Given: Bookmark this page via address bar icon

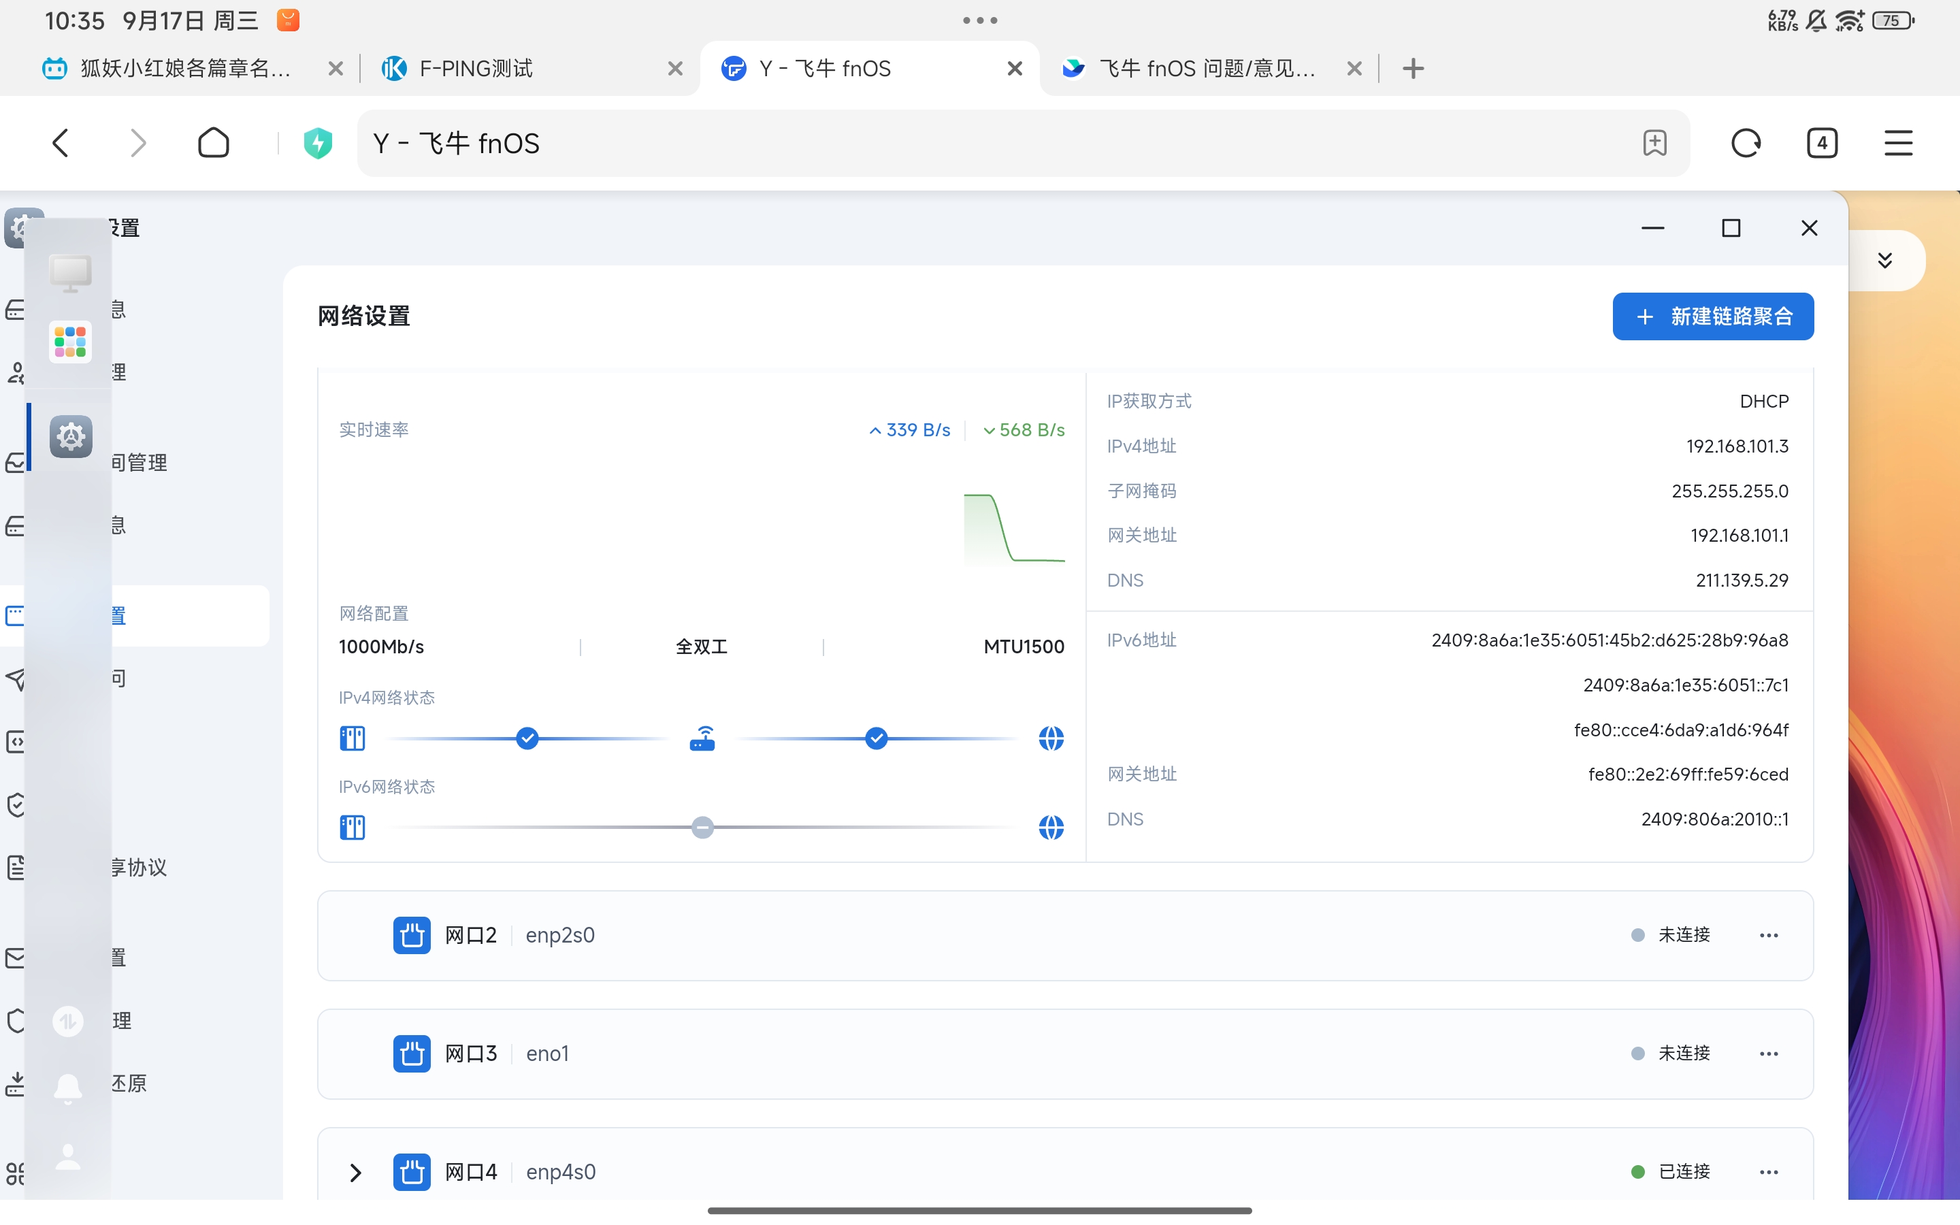Looking at the screenshot, I should (x=1654, y=144).
